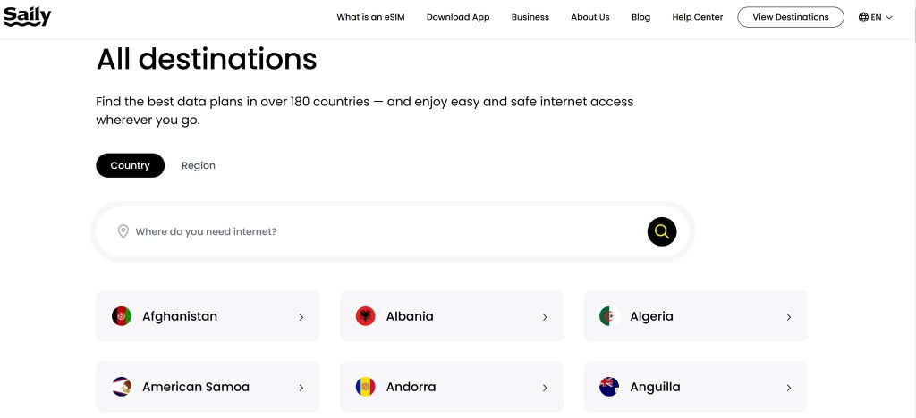Go to the Blog menu item
Viewport: 916px width, 418px height.
tap(640, 18)
